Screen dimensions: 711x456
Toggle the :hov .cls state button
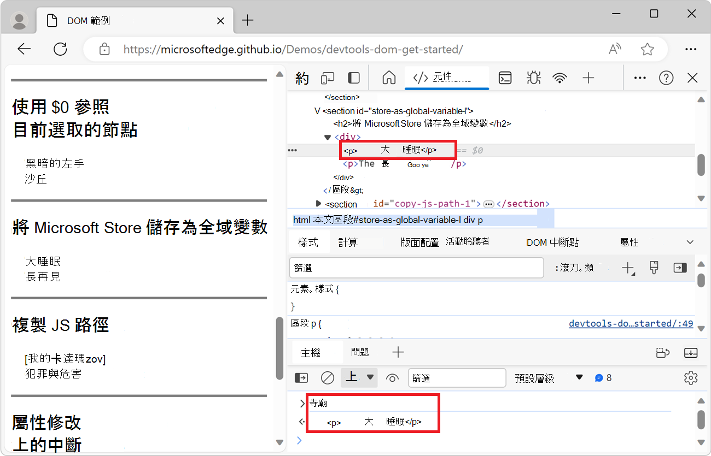point(574,268)
